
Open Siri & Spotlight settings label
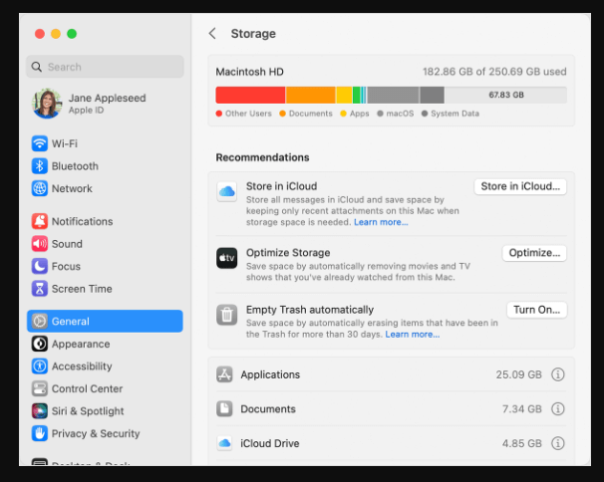click(x=88, y=411)
